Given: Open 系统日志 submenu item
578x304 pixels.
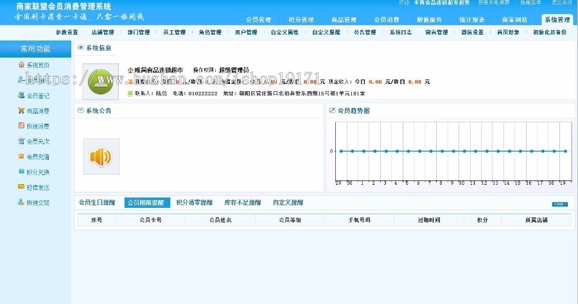Looking at the screenshot, I should pyautogui.click(x=401, y=32).
